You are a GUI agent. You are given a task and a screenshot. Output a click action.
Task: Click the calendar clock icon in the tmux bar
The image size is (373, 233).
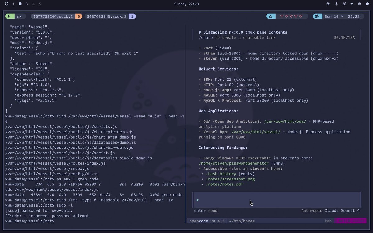click(x=317, y=16)
